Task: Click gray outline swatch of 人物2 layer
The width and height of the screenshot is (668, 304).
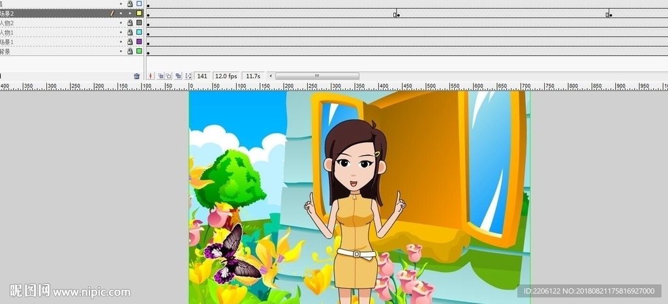Action: 139,23
